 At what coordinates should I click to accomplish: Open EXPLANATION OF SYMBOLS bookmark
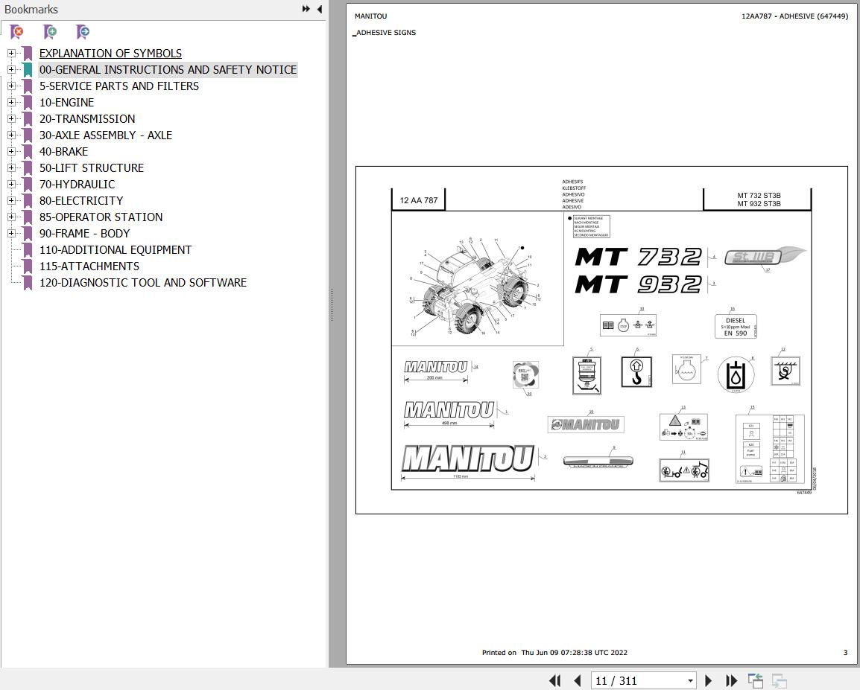tap(110, 53)
